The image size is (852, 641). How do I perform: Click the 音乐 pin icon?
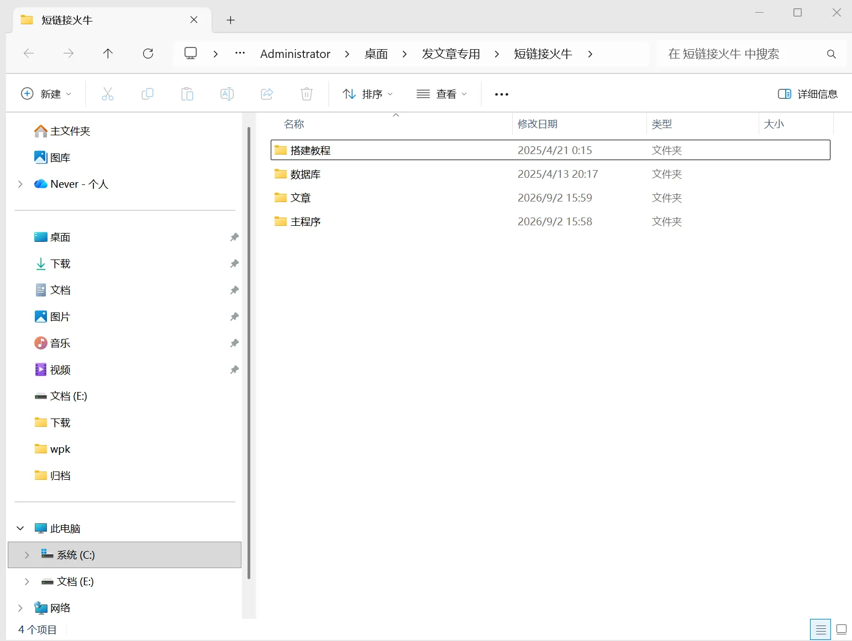234,343
